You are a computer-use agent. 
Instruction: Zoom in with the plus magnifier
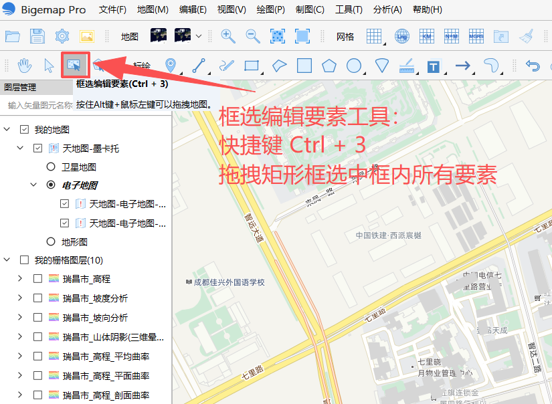point(228,36)
